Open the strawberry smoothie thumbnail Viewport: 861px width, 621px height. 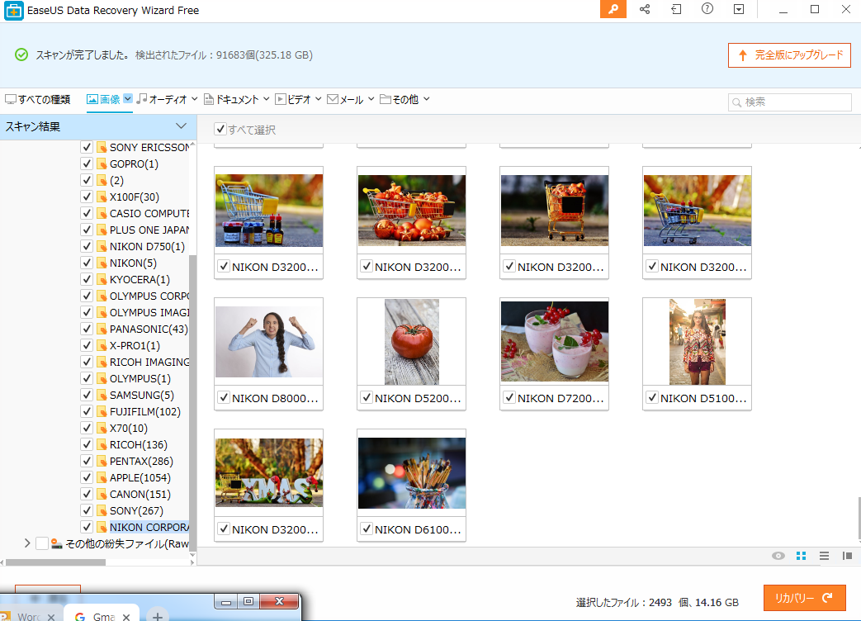pos(555,341)
